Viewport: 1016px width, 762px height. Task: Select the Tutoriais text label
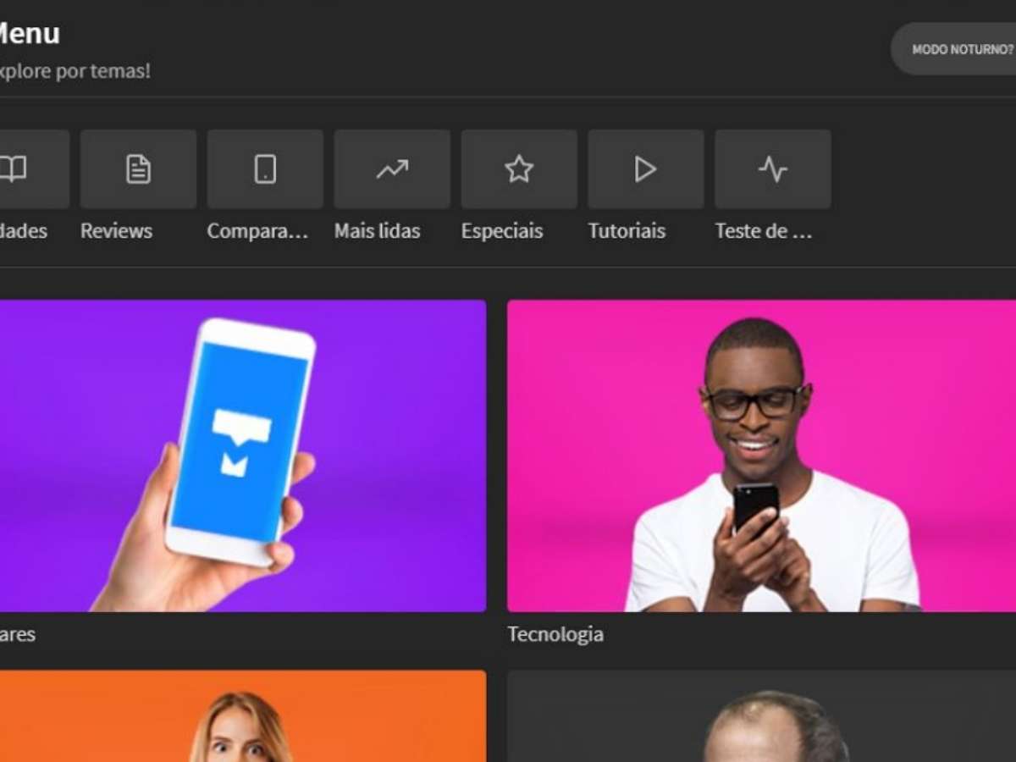(x=627, y=231)
